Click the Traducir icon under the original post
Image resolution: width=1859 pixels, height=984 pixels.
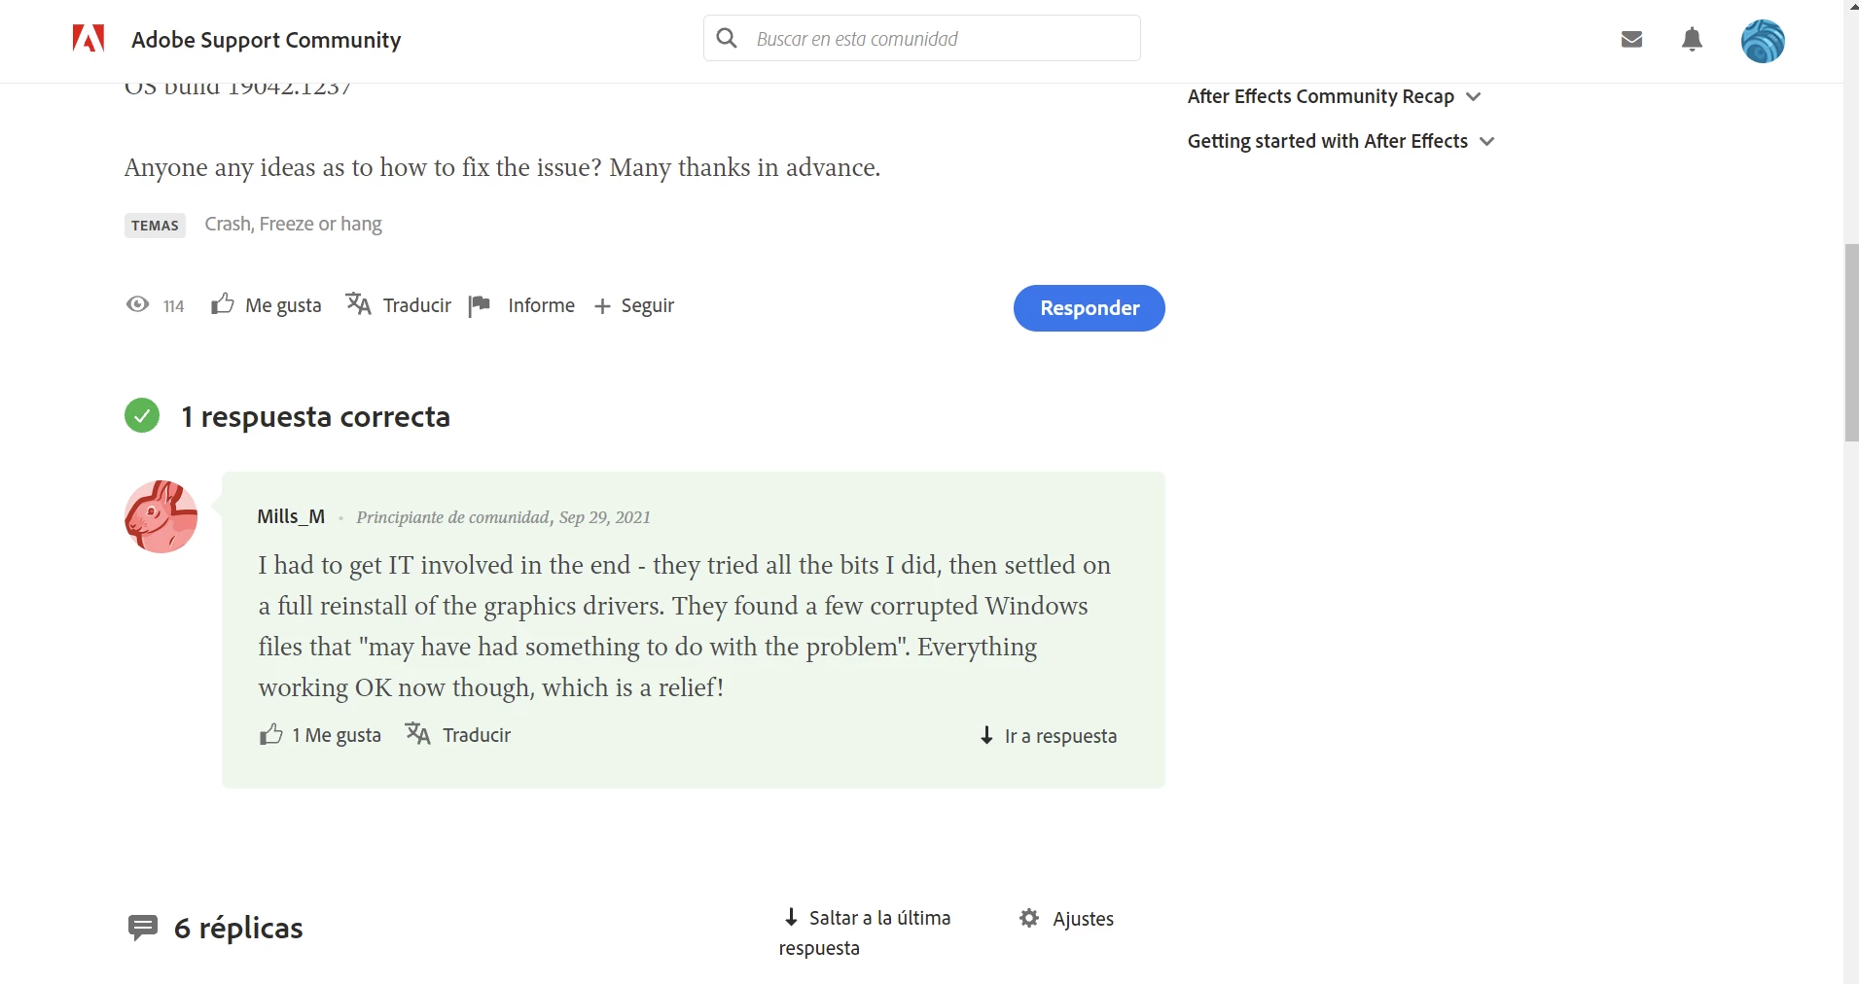coord(358,304)
